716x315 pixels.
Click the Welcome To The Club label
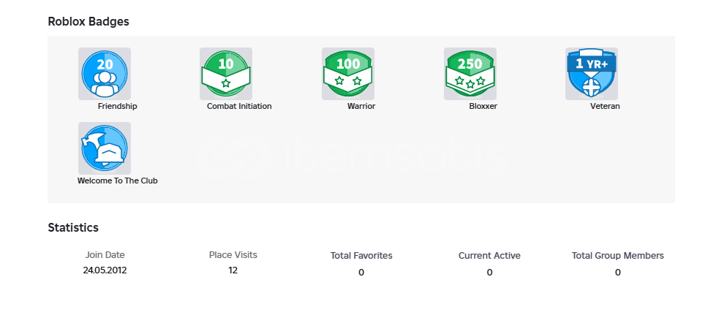point(117,181)
